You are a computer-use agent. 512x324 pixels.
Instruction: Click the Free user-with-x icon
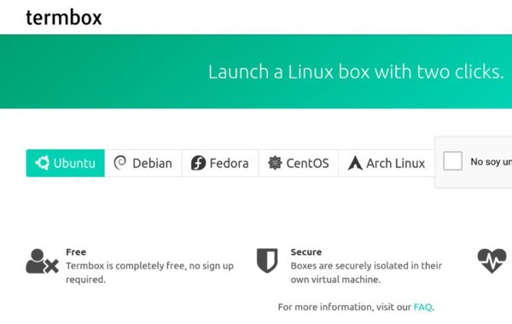coord(42,261)
